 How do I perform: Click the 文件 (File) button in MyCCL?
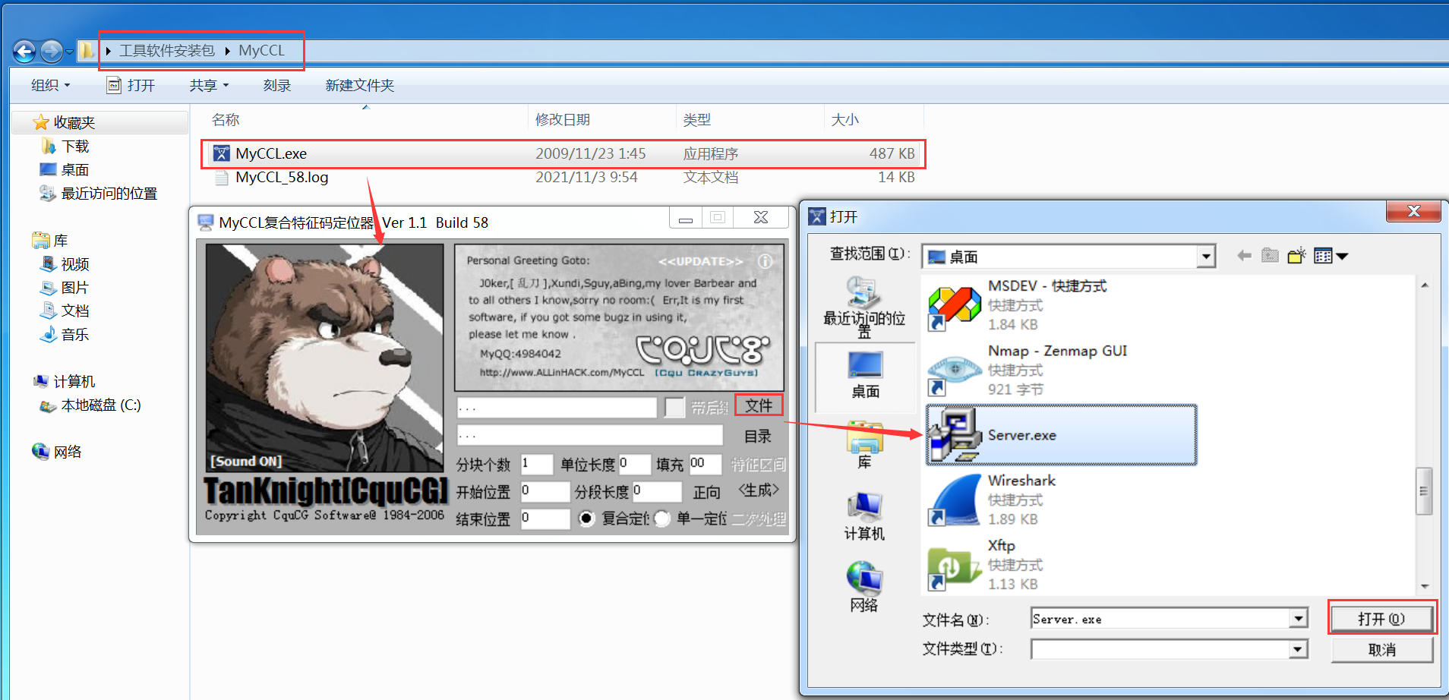click(x=759, y=405)
